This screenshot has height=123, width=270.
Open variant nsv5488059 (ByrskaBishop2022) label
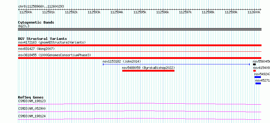point(148,68)
